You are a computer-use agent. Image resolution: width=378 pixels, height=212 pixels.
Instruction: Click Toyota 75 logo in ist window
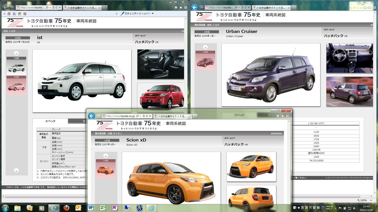click(15, 22)
